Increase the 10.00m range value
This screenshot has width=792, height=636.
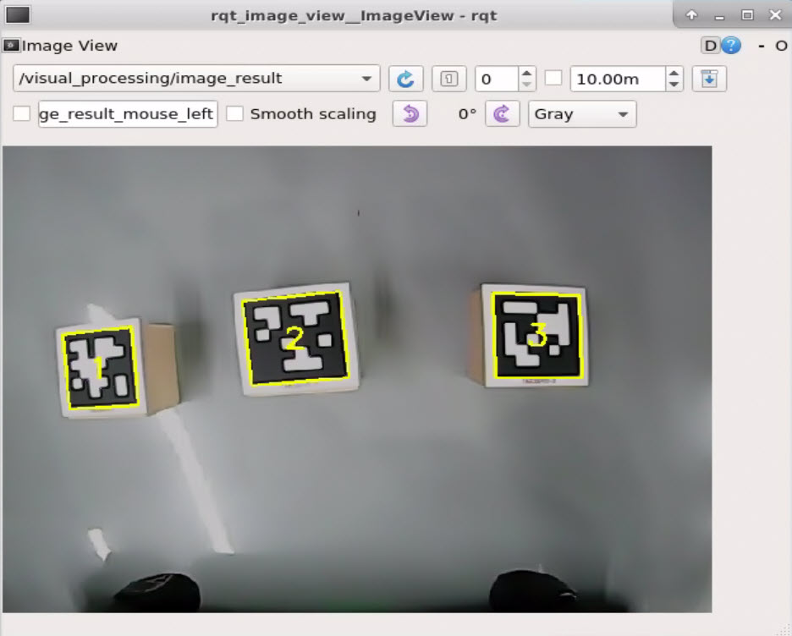674,74
